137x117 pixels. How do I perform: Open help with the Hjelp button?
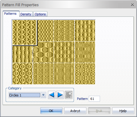coord(123,111)
